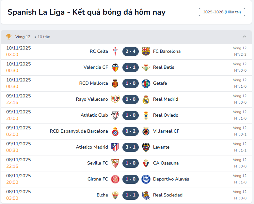Open the Atletico Madrid 3 - 1 score
254x204 pixels.
tap(131, 147)
